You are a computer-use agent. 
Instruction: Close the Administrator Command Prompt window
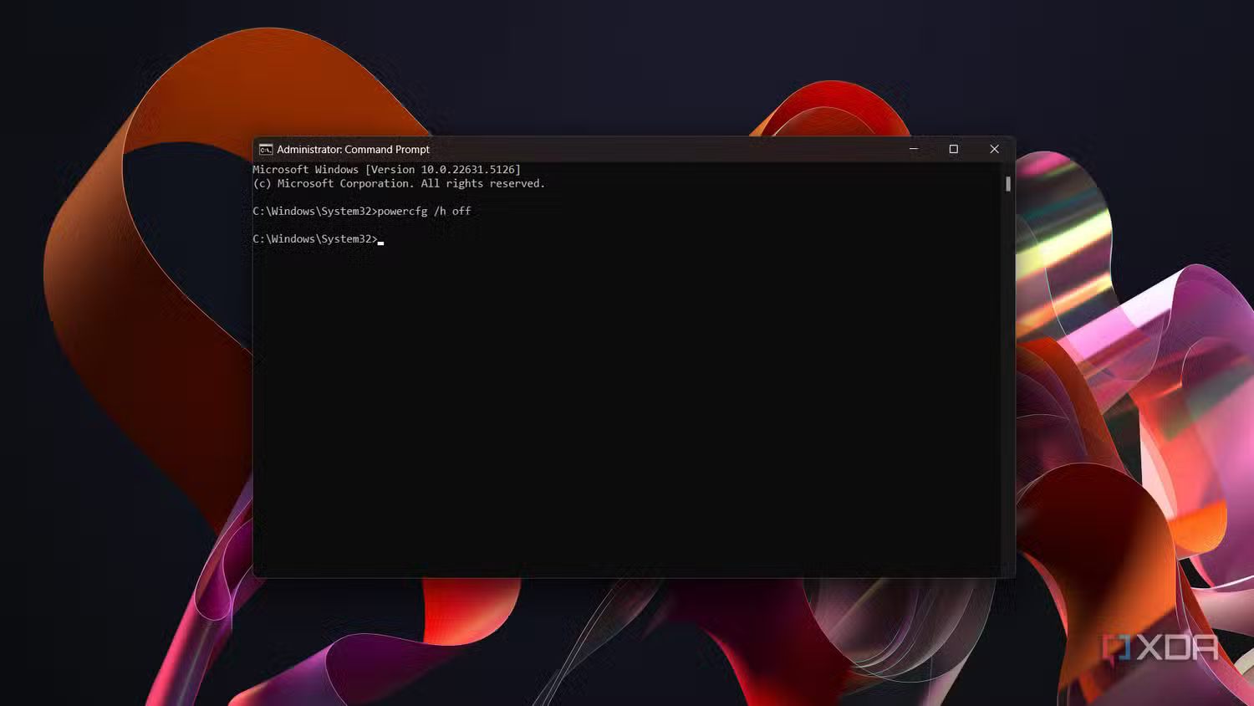[994, 149]
